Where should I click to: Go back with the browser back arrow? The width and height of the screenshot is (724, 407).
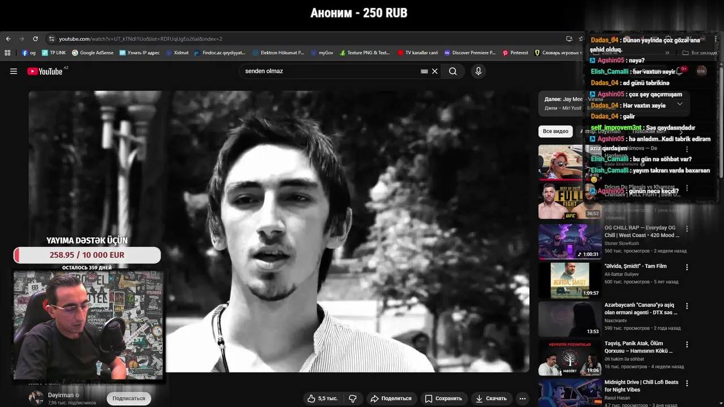[x=8, y=39]
